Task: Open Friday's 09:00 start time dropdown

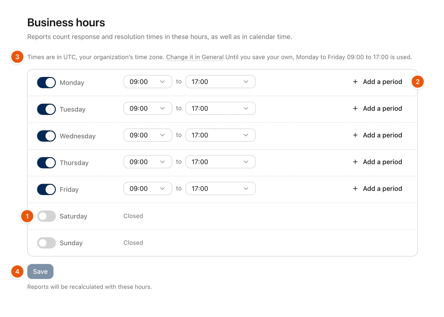Action: pyautogui.click(x=148, y=188)
